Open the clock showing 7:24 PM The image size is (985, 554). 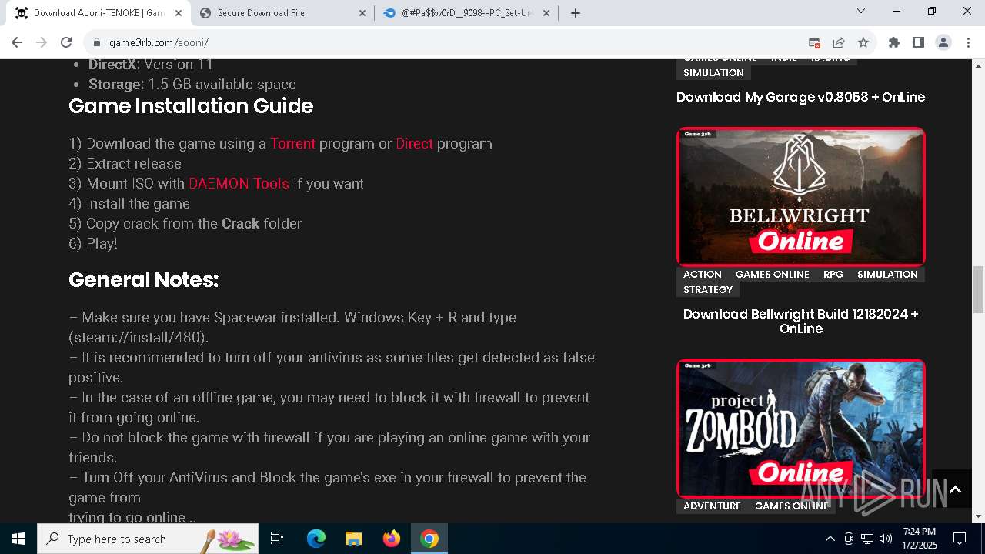coord(920,539)
